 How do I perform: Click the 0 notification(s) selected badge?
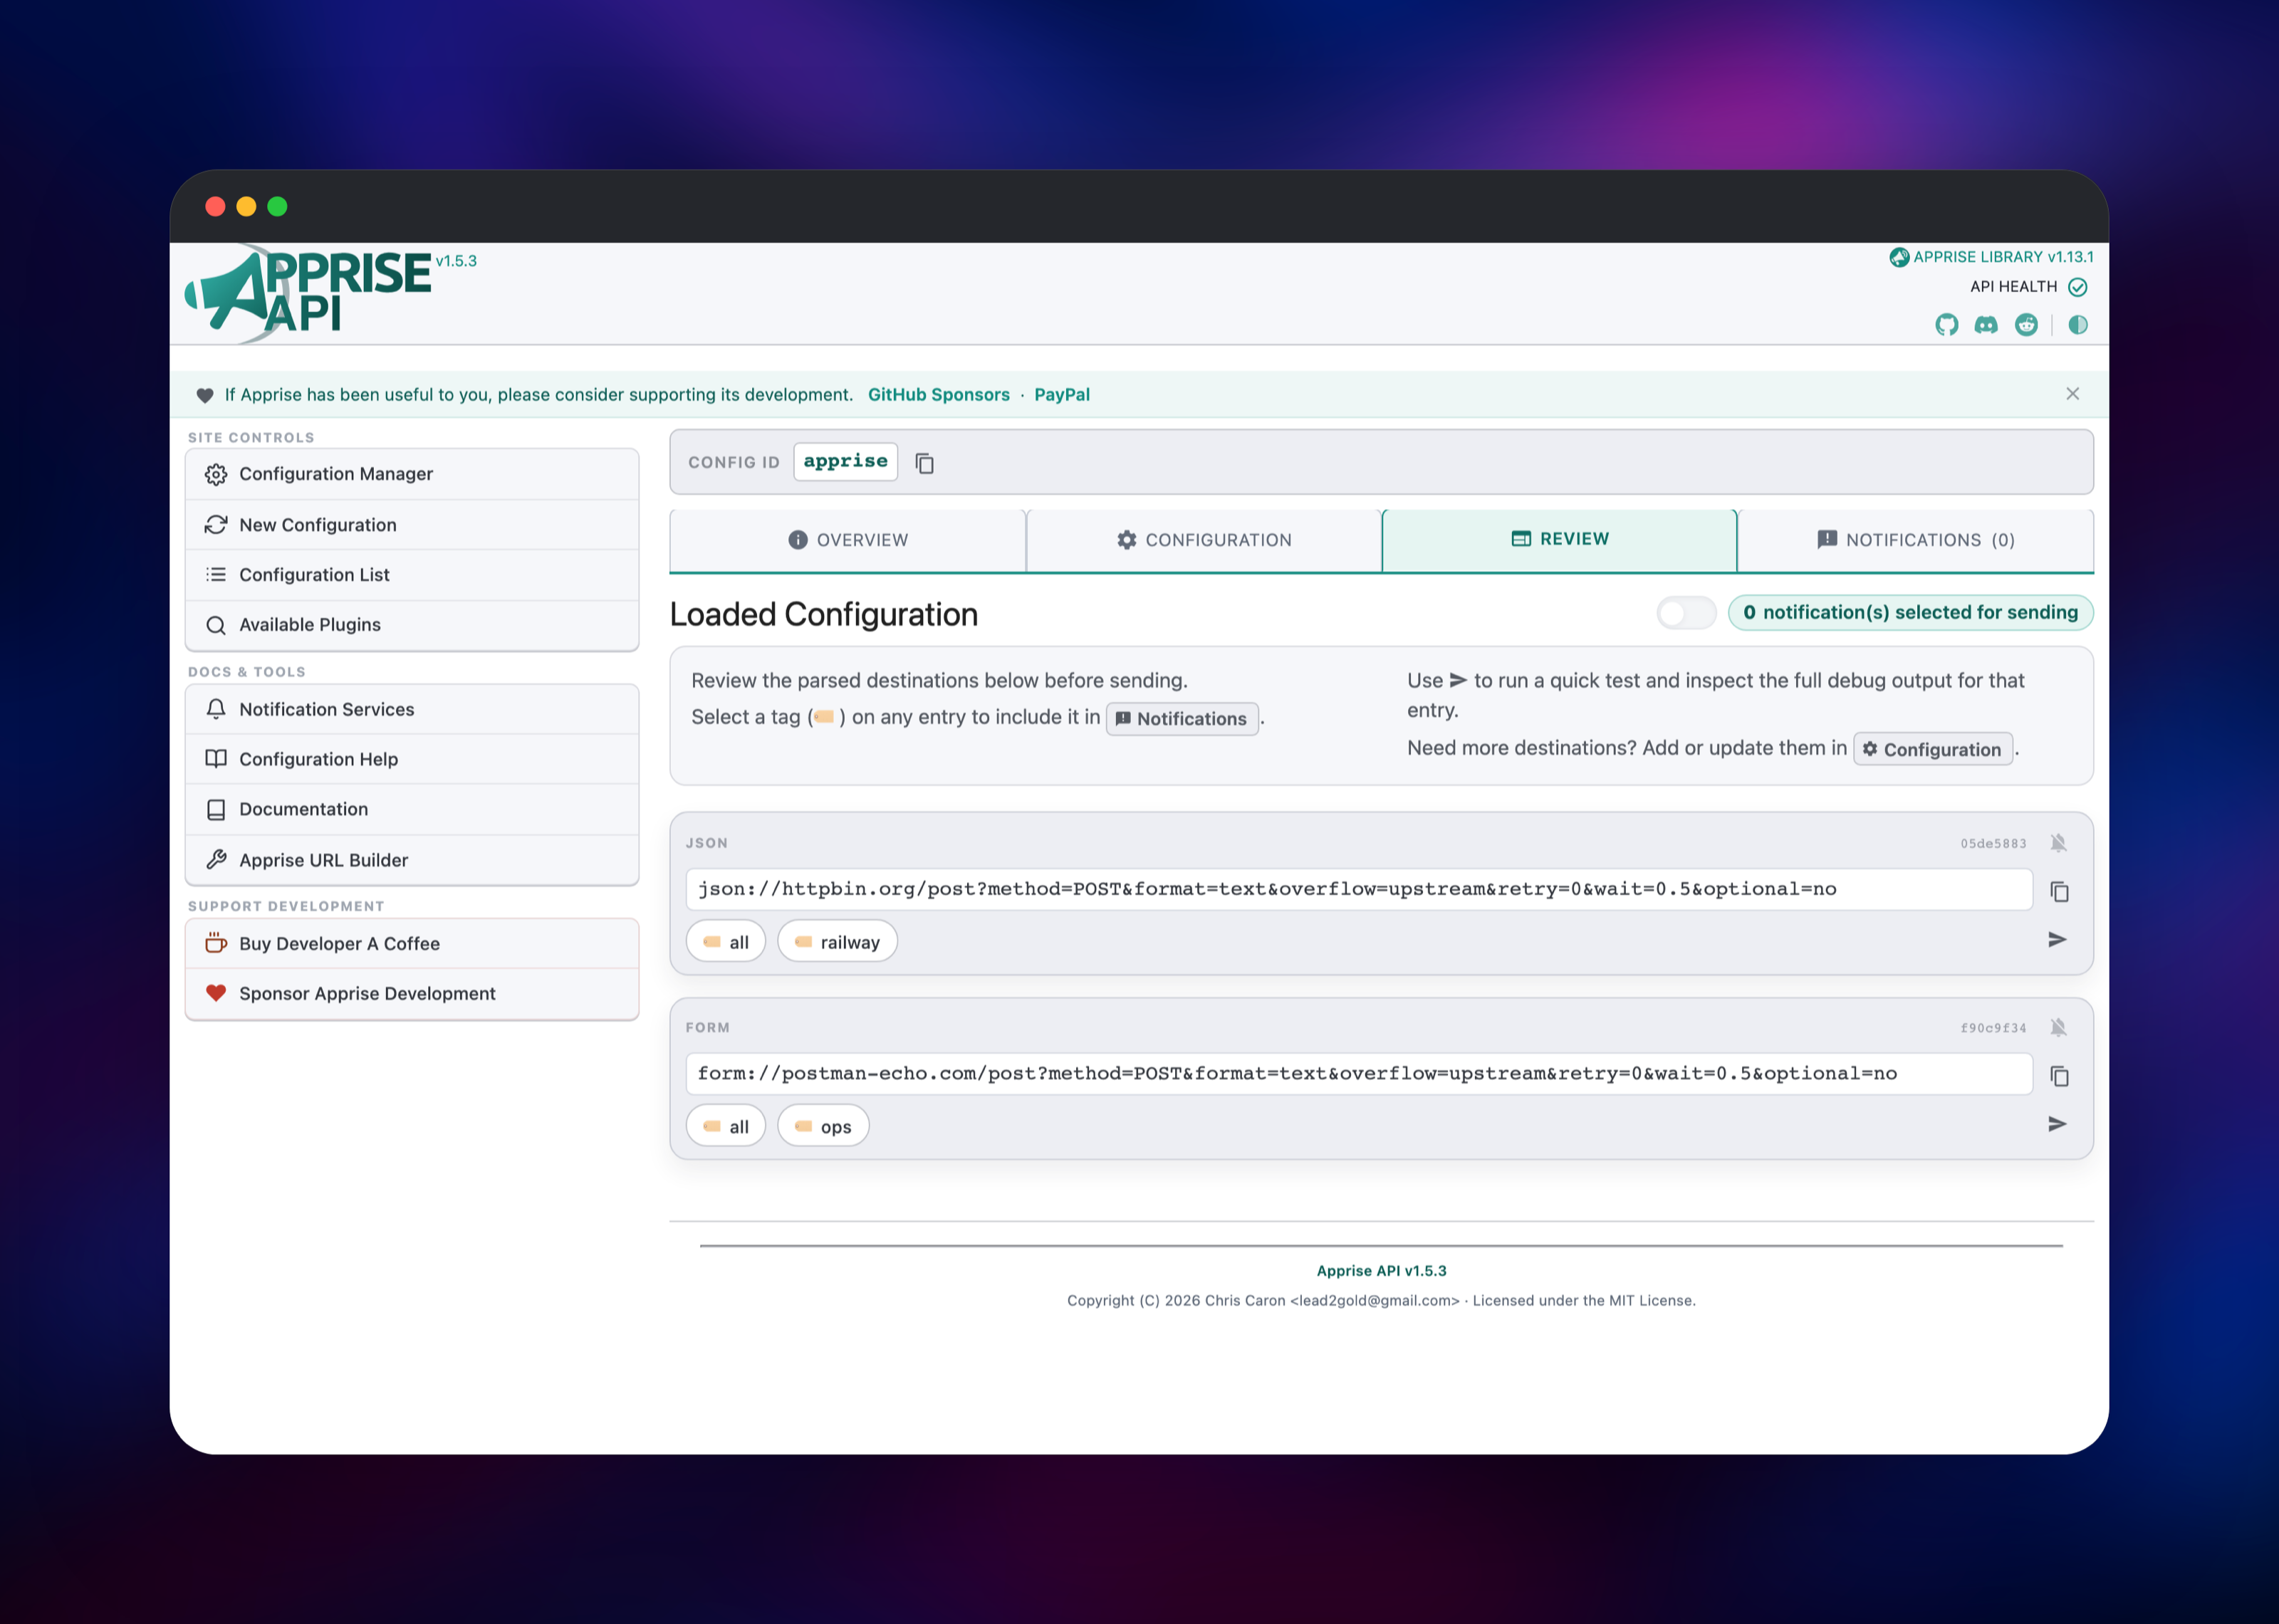[1911, 613]
